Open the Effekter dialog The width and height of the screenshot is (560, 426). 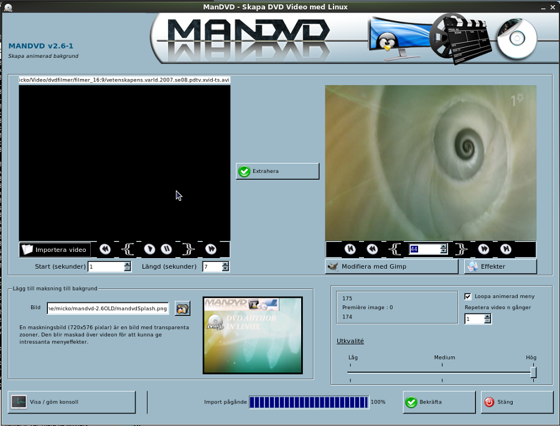[x=500, y=267]
